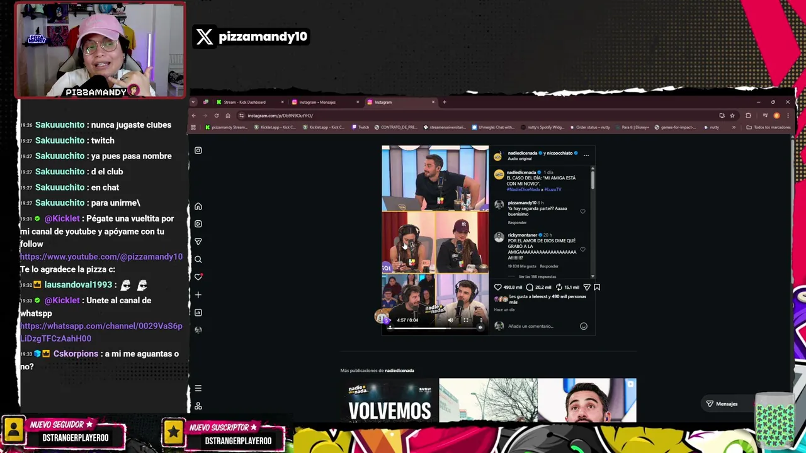Open comments icon showing 20,2 mil
806x453 pixels.
tap(530, 288)
